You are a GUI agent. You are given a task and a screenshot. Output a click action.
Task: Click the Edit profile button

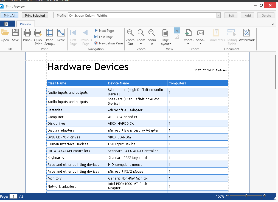231,15
